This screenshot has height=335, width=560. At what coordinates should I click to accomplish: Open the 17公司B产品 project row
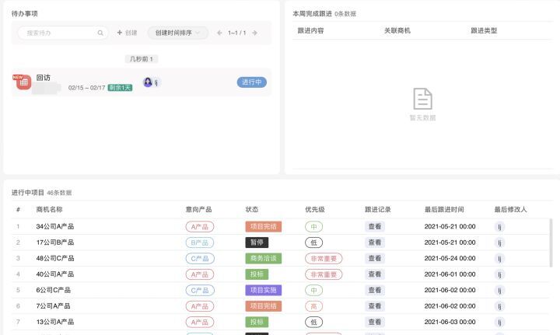pos(54,243)
